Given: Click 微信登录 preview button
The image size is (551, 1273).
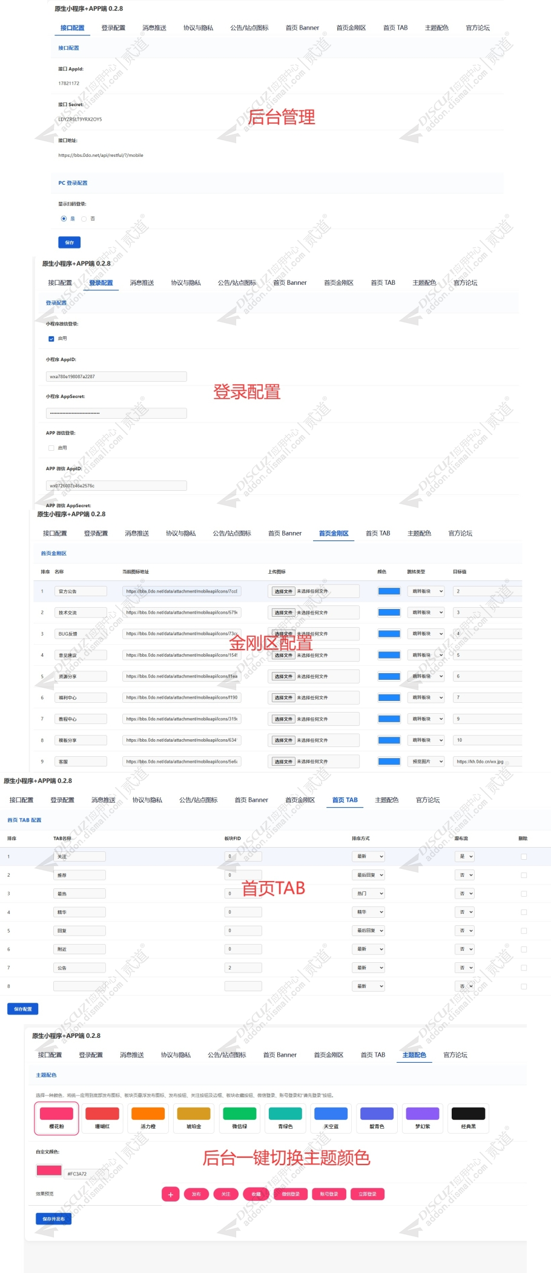Looking at the screenshot, I should (x=291, y=1194).
